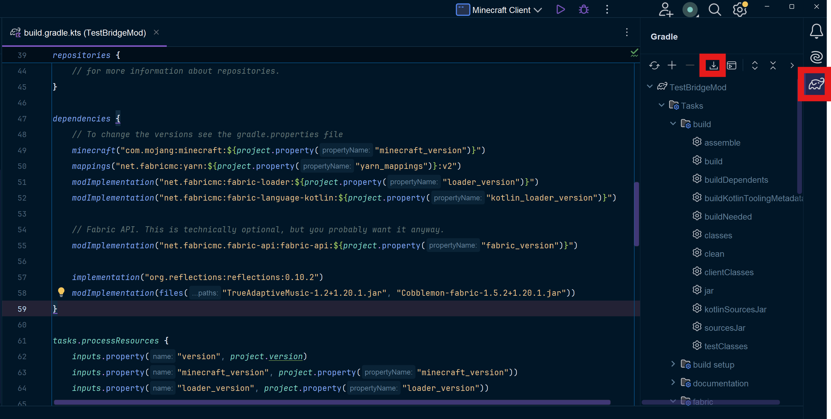Select the classes Gradle task
831x419 pixels.
pyautogui.click(x=718, y=235)
